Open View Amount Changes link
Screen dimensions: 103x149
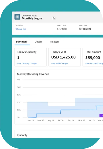94,63
